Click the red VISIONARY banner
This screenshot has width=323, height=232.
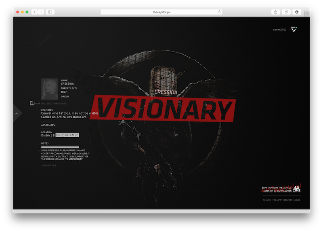pyautogui.click(x=163, y=109)
